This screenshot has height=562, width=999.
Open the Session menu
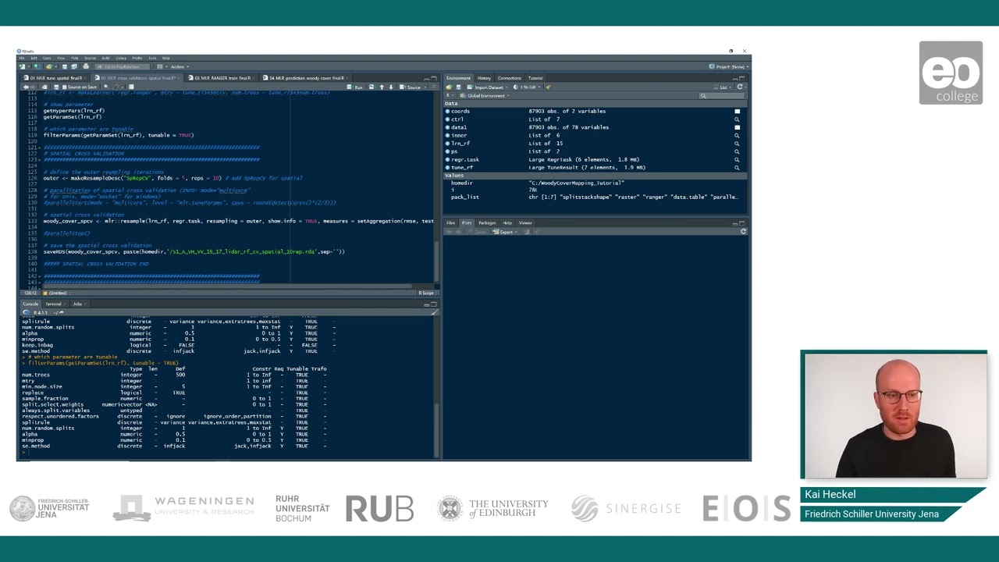click(x=90, y=58)
